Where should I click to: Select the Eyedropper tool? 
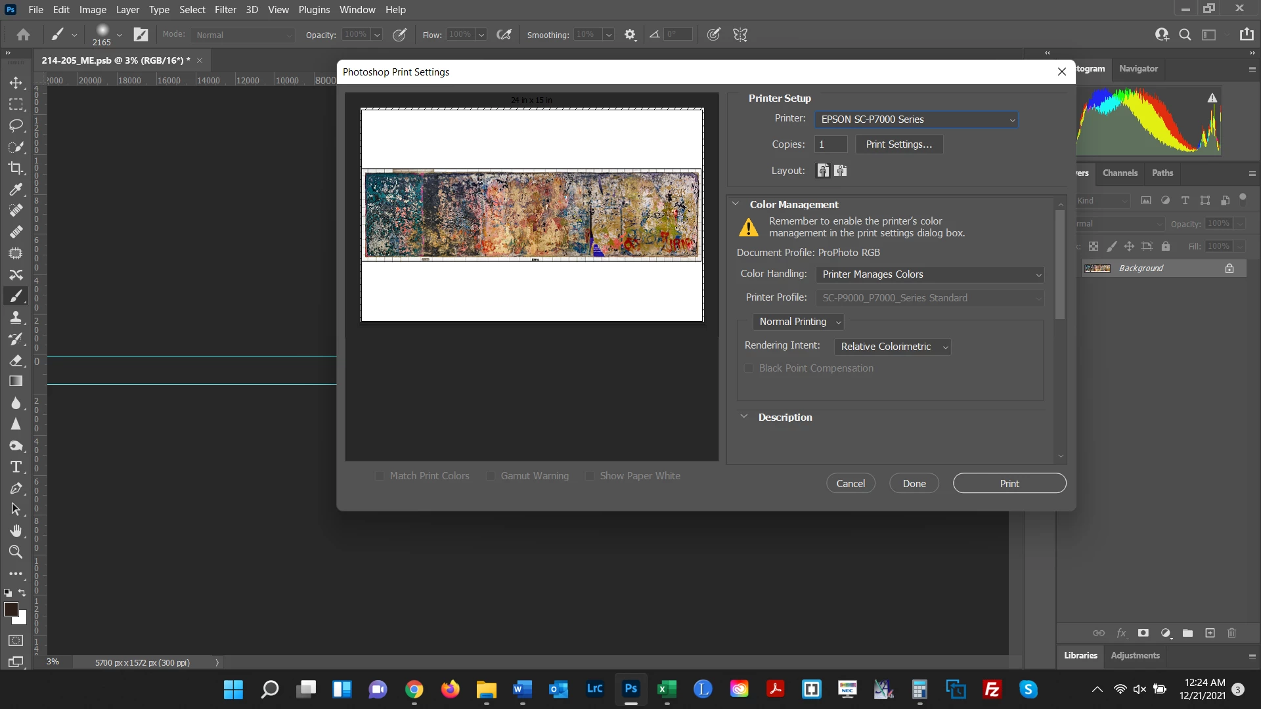coord(16,190)
